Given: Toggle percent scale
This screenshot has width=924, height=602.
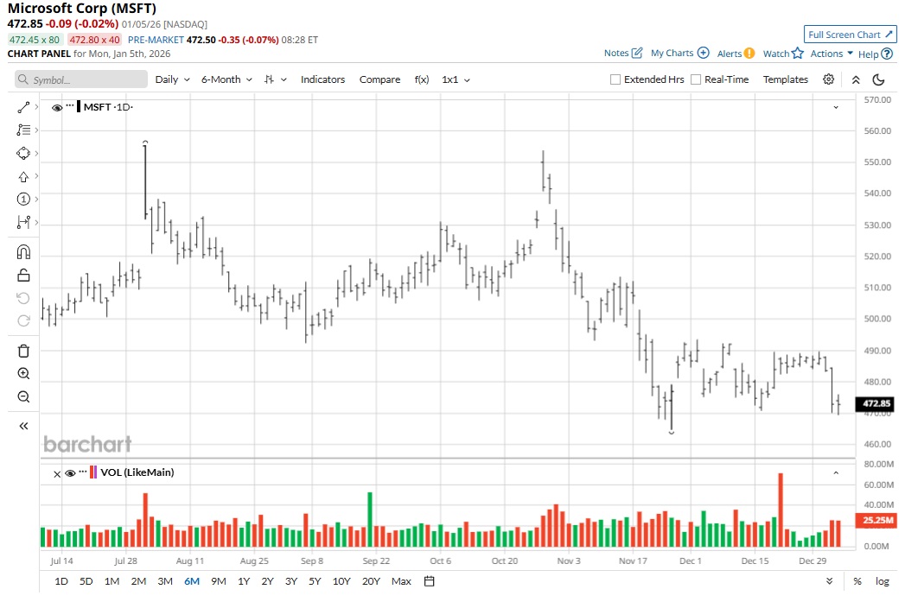Looking at the screenshot, I should click(857, 581).
